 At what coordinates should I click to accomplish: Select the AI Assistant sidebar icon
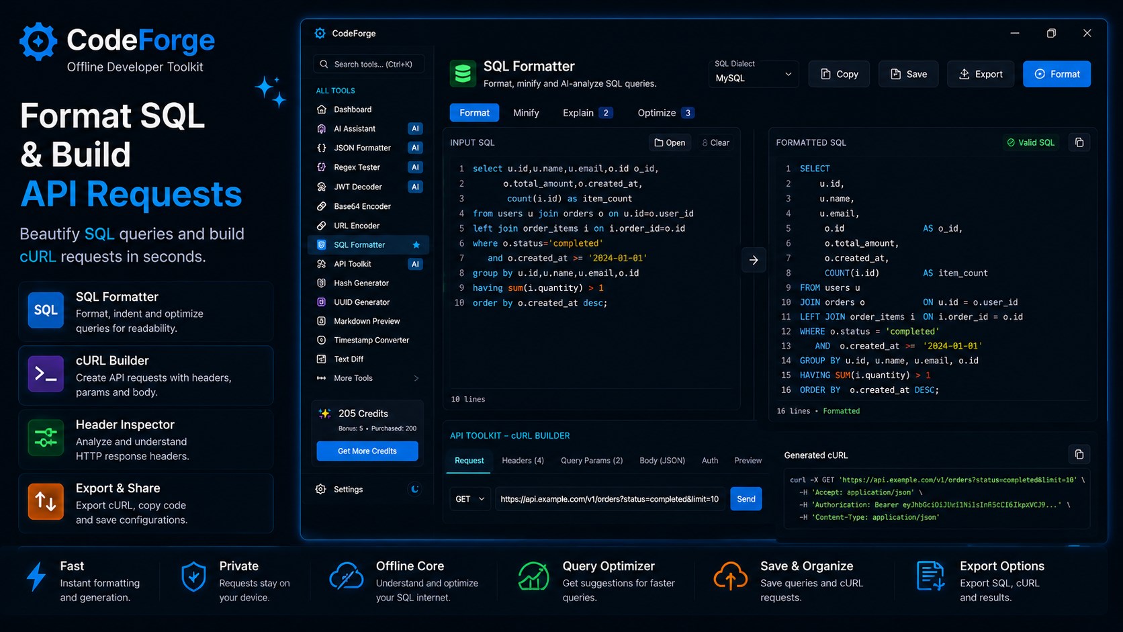(322, 128)
